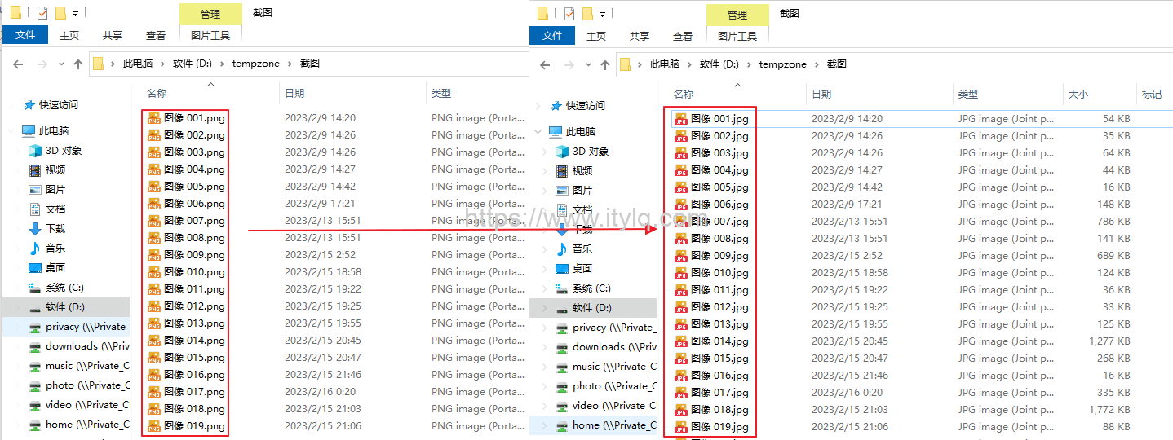This screenshot has width=1173, height=440.
Task: Click chevron after 软件 (D:) in left address bar
Action: [222, 64]
